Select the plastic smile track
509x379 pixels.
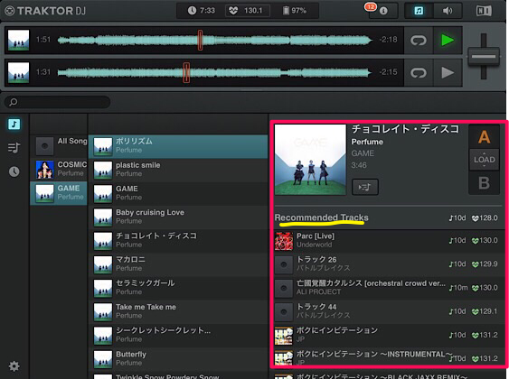pyautogui.click(x=178, y=170)
